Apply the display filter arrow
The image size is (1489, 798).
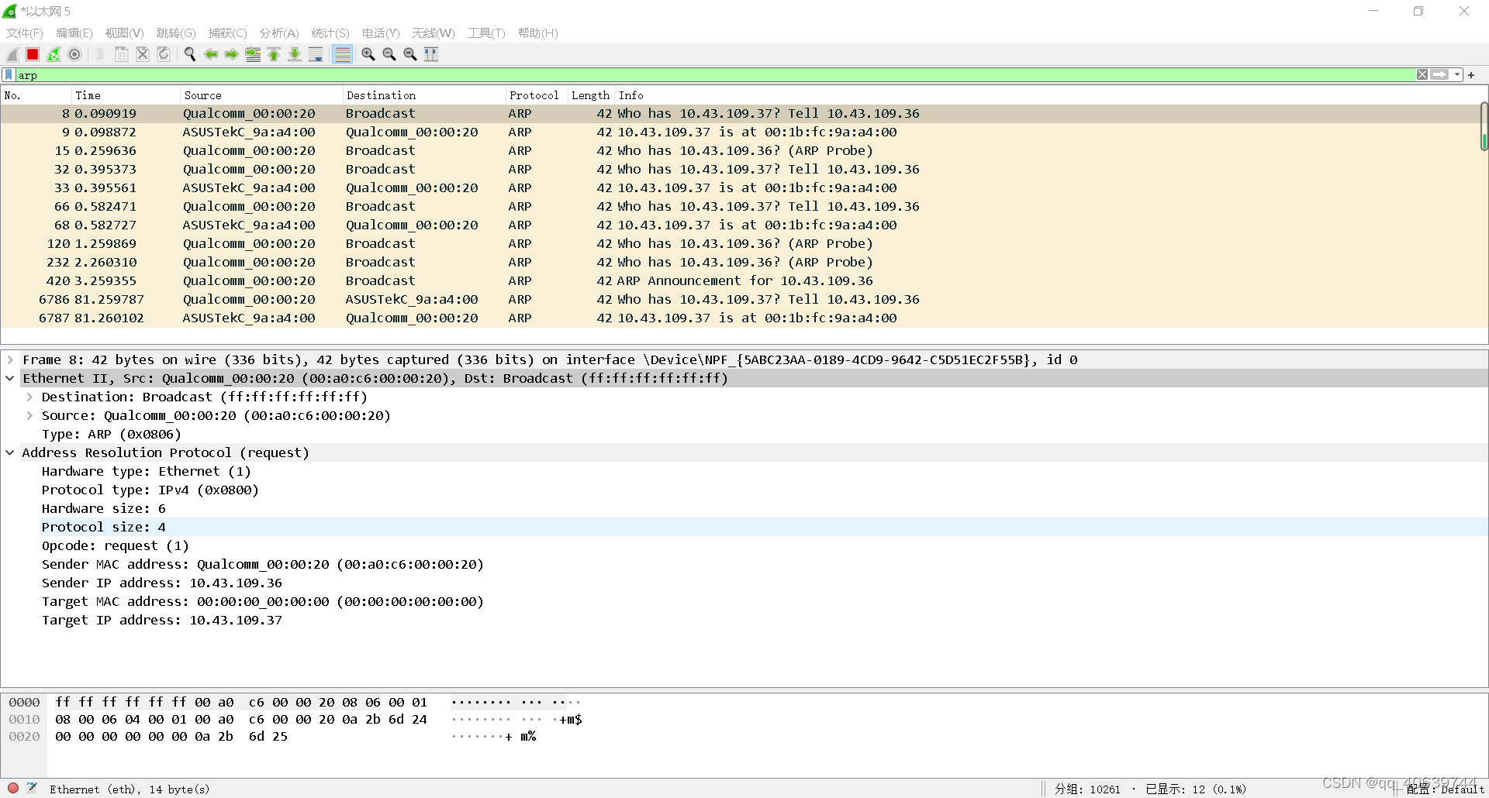pyautogui.click(x=1439, y=75)
